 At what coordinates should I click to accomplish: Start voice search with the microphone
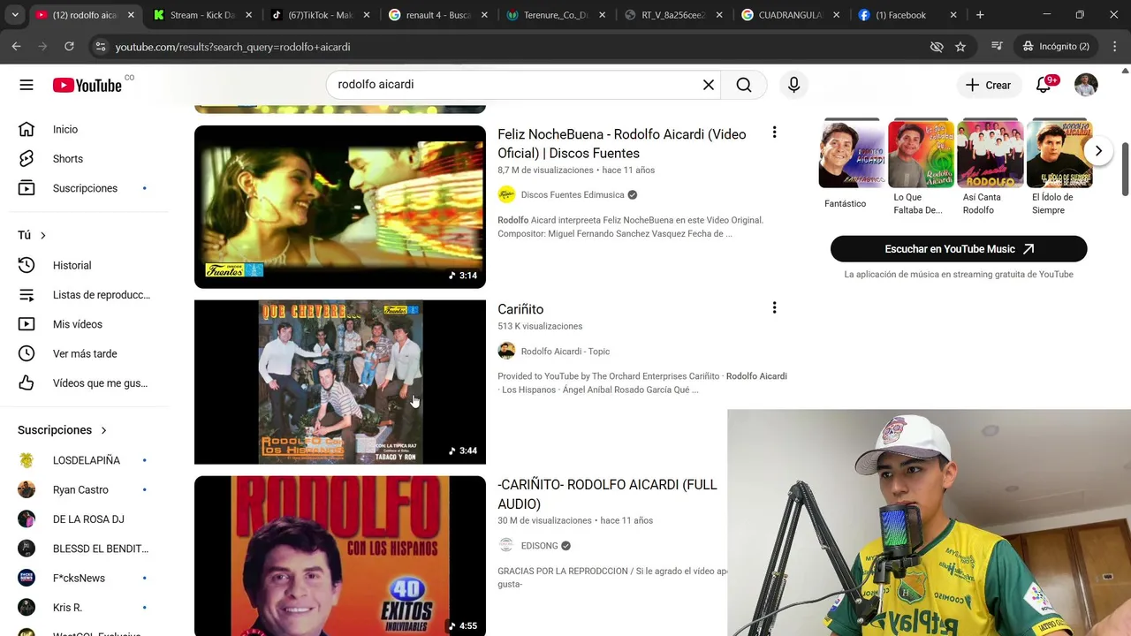click(793, 85)
